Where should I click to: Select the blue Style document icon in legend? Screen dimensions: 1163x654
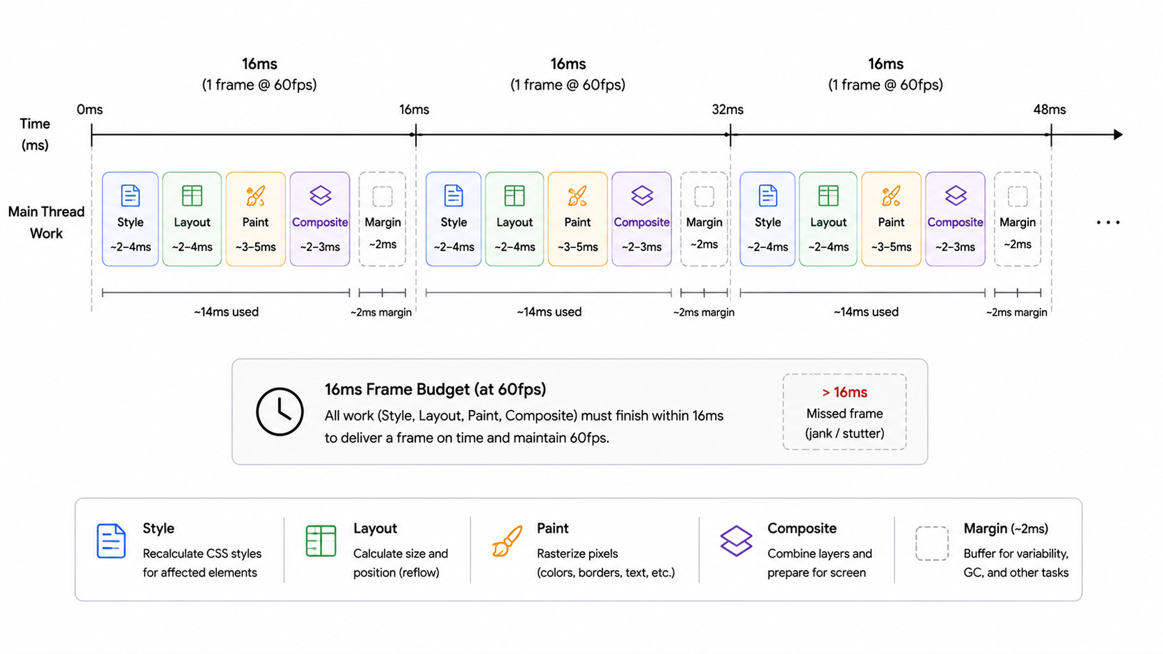[111, 541]
